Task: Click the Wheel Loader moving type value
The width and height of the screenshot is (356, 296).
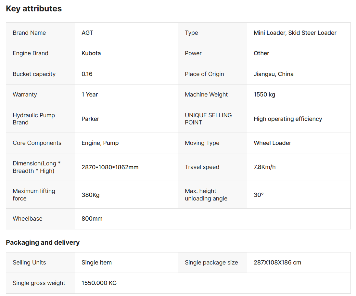Action: click(x=272, y=143)
